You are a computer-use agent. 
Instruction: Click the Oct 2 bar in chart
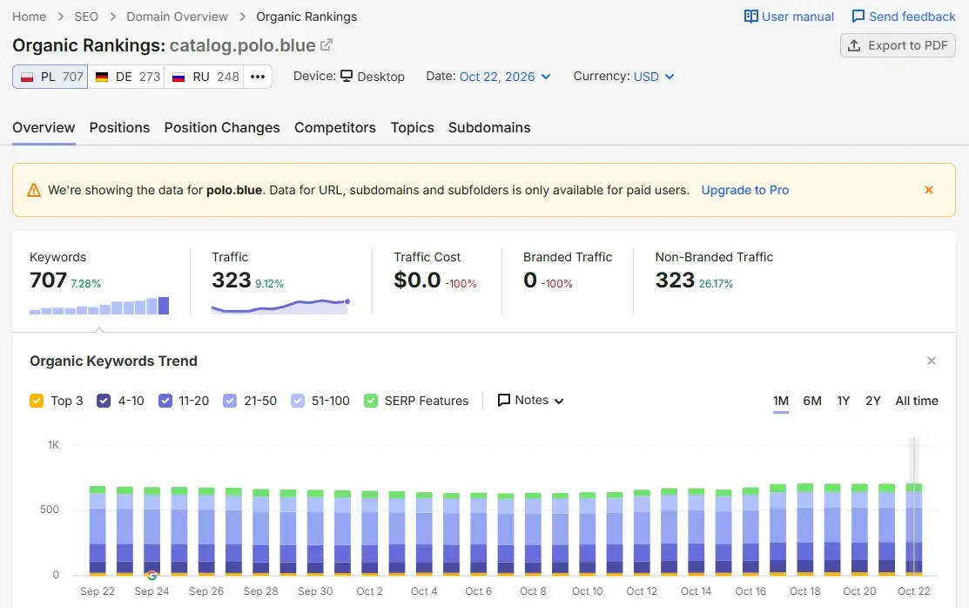(369, 533)
